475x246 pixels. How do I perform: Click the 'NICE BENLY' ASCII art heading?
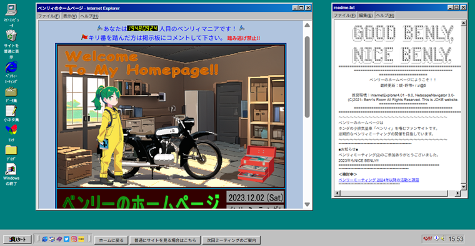402,55
